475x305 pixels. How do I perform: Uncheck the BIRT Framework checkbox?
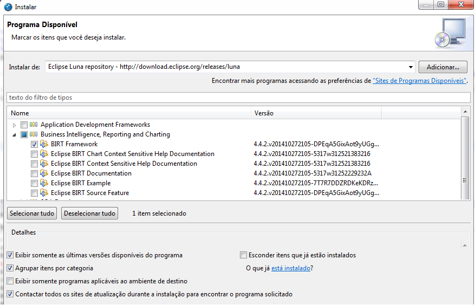[34, 145]
